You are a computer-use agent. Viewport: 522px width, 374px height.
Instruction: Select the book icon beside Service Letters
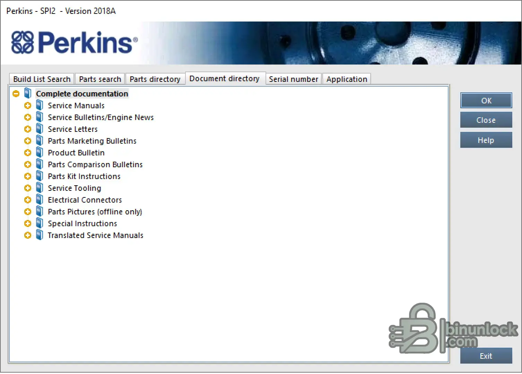(40, 129)
